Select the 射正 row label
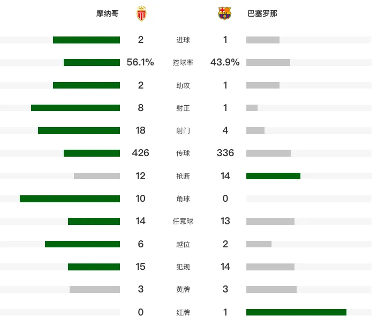 183,108
